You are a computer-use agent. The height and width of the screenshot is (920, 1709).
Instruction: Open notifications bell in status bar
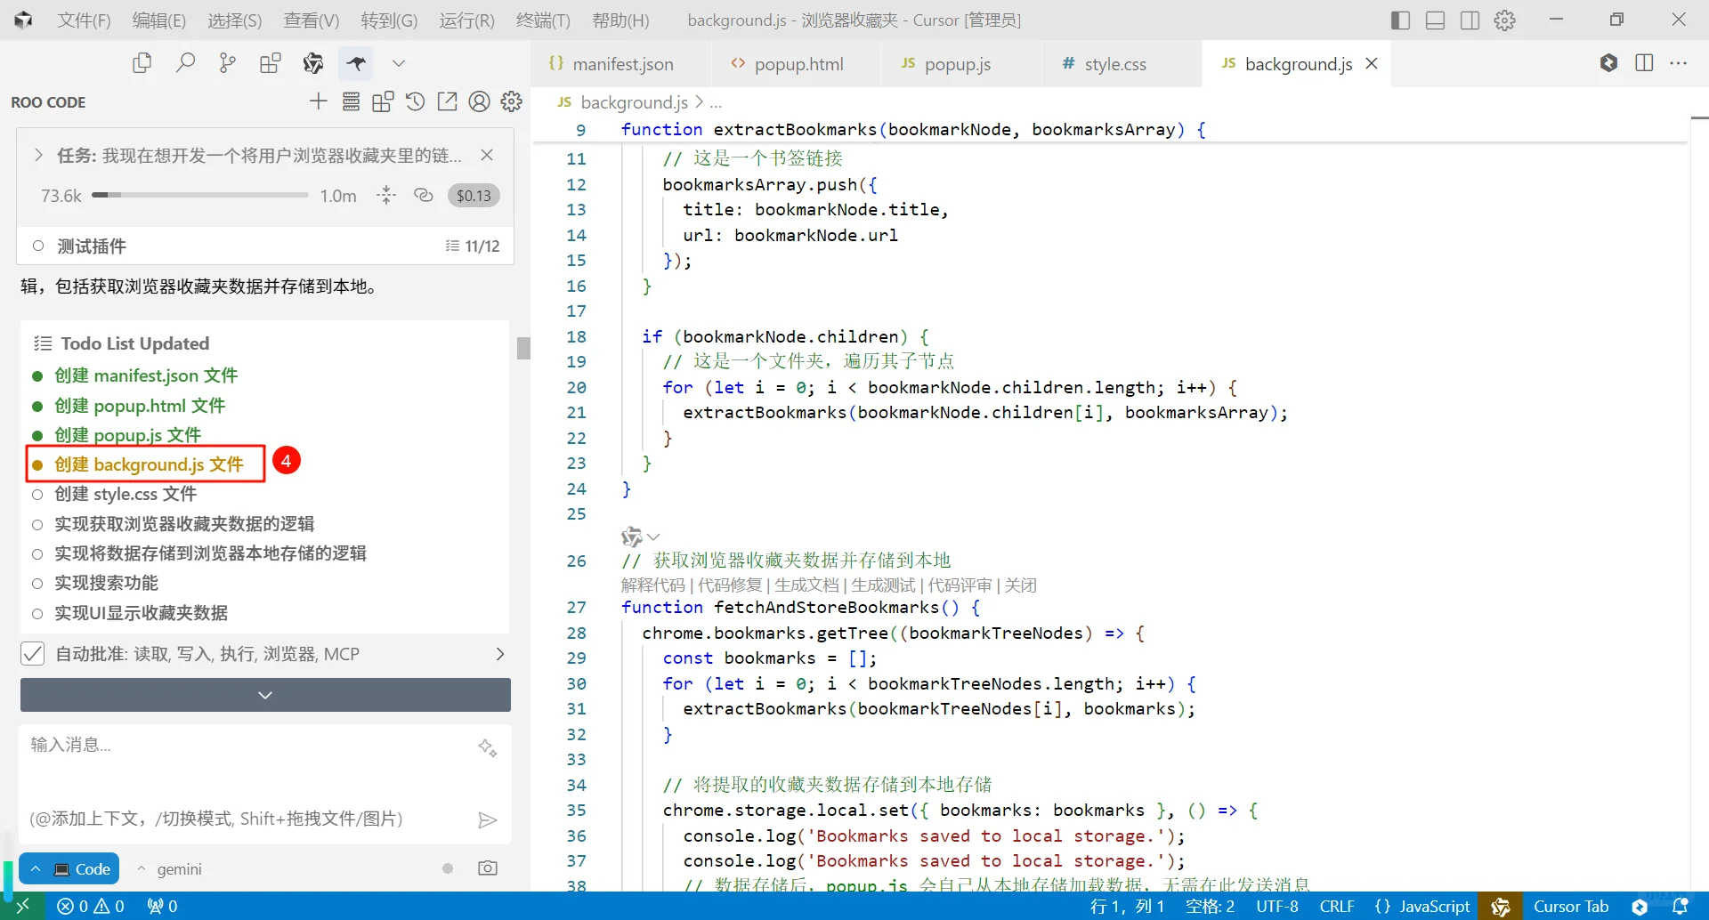pyautogui.click(x=1681, y=906)
